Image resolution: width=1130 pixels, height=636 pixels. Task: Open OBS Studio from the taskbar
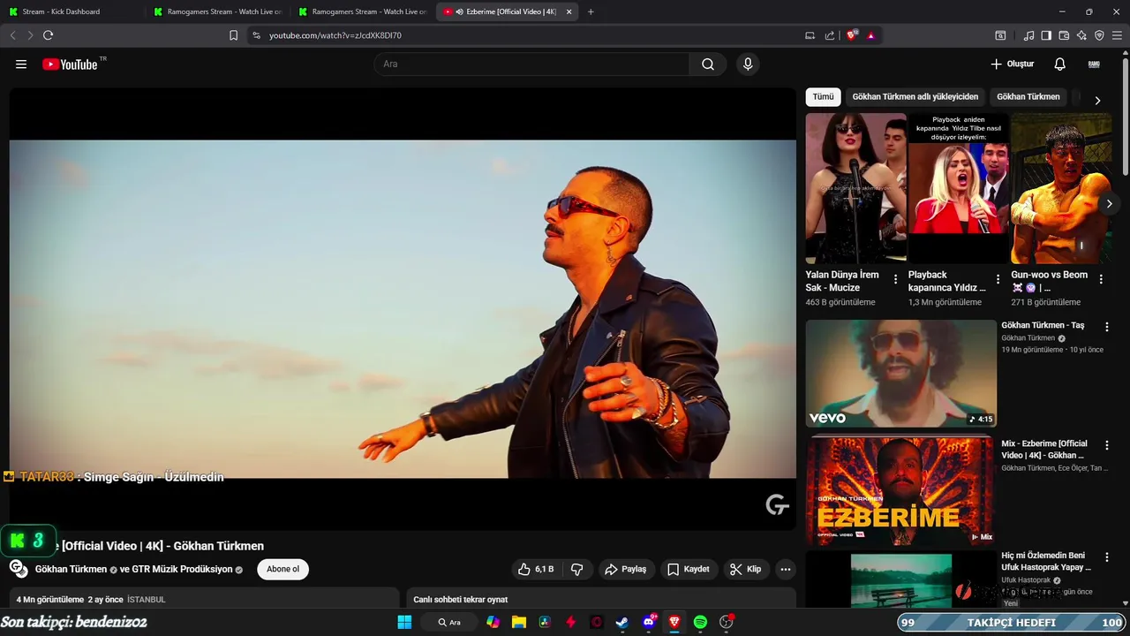(x=727, y=622)
